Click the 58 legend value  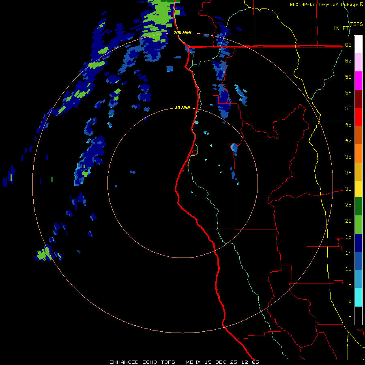point(348,77)
